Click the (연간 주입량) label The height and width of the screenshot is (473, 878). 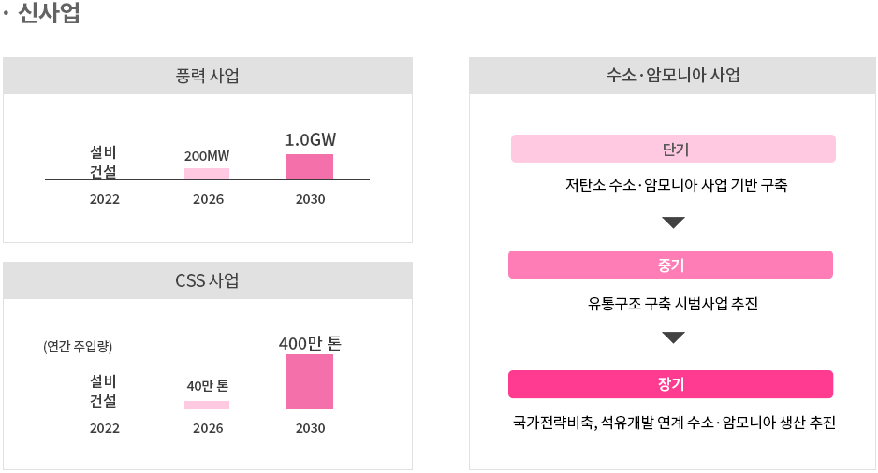[x=78, y=347]
